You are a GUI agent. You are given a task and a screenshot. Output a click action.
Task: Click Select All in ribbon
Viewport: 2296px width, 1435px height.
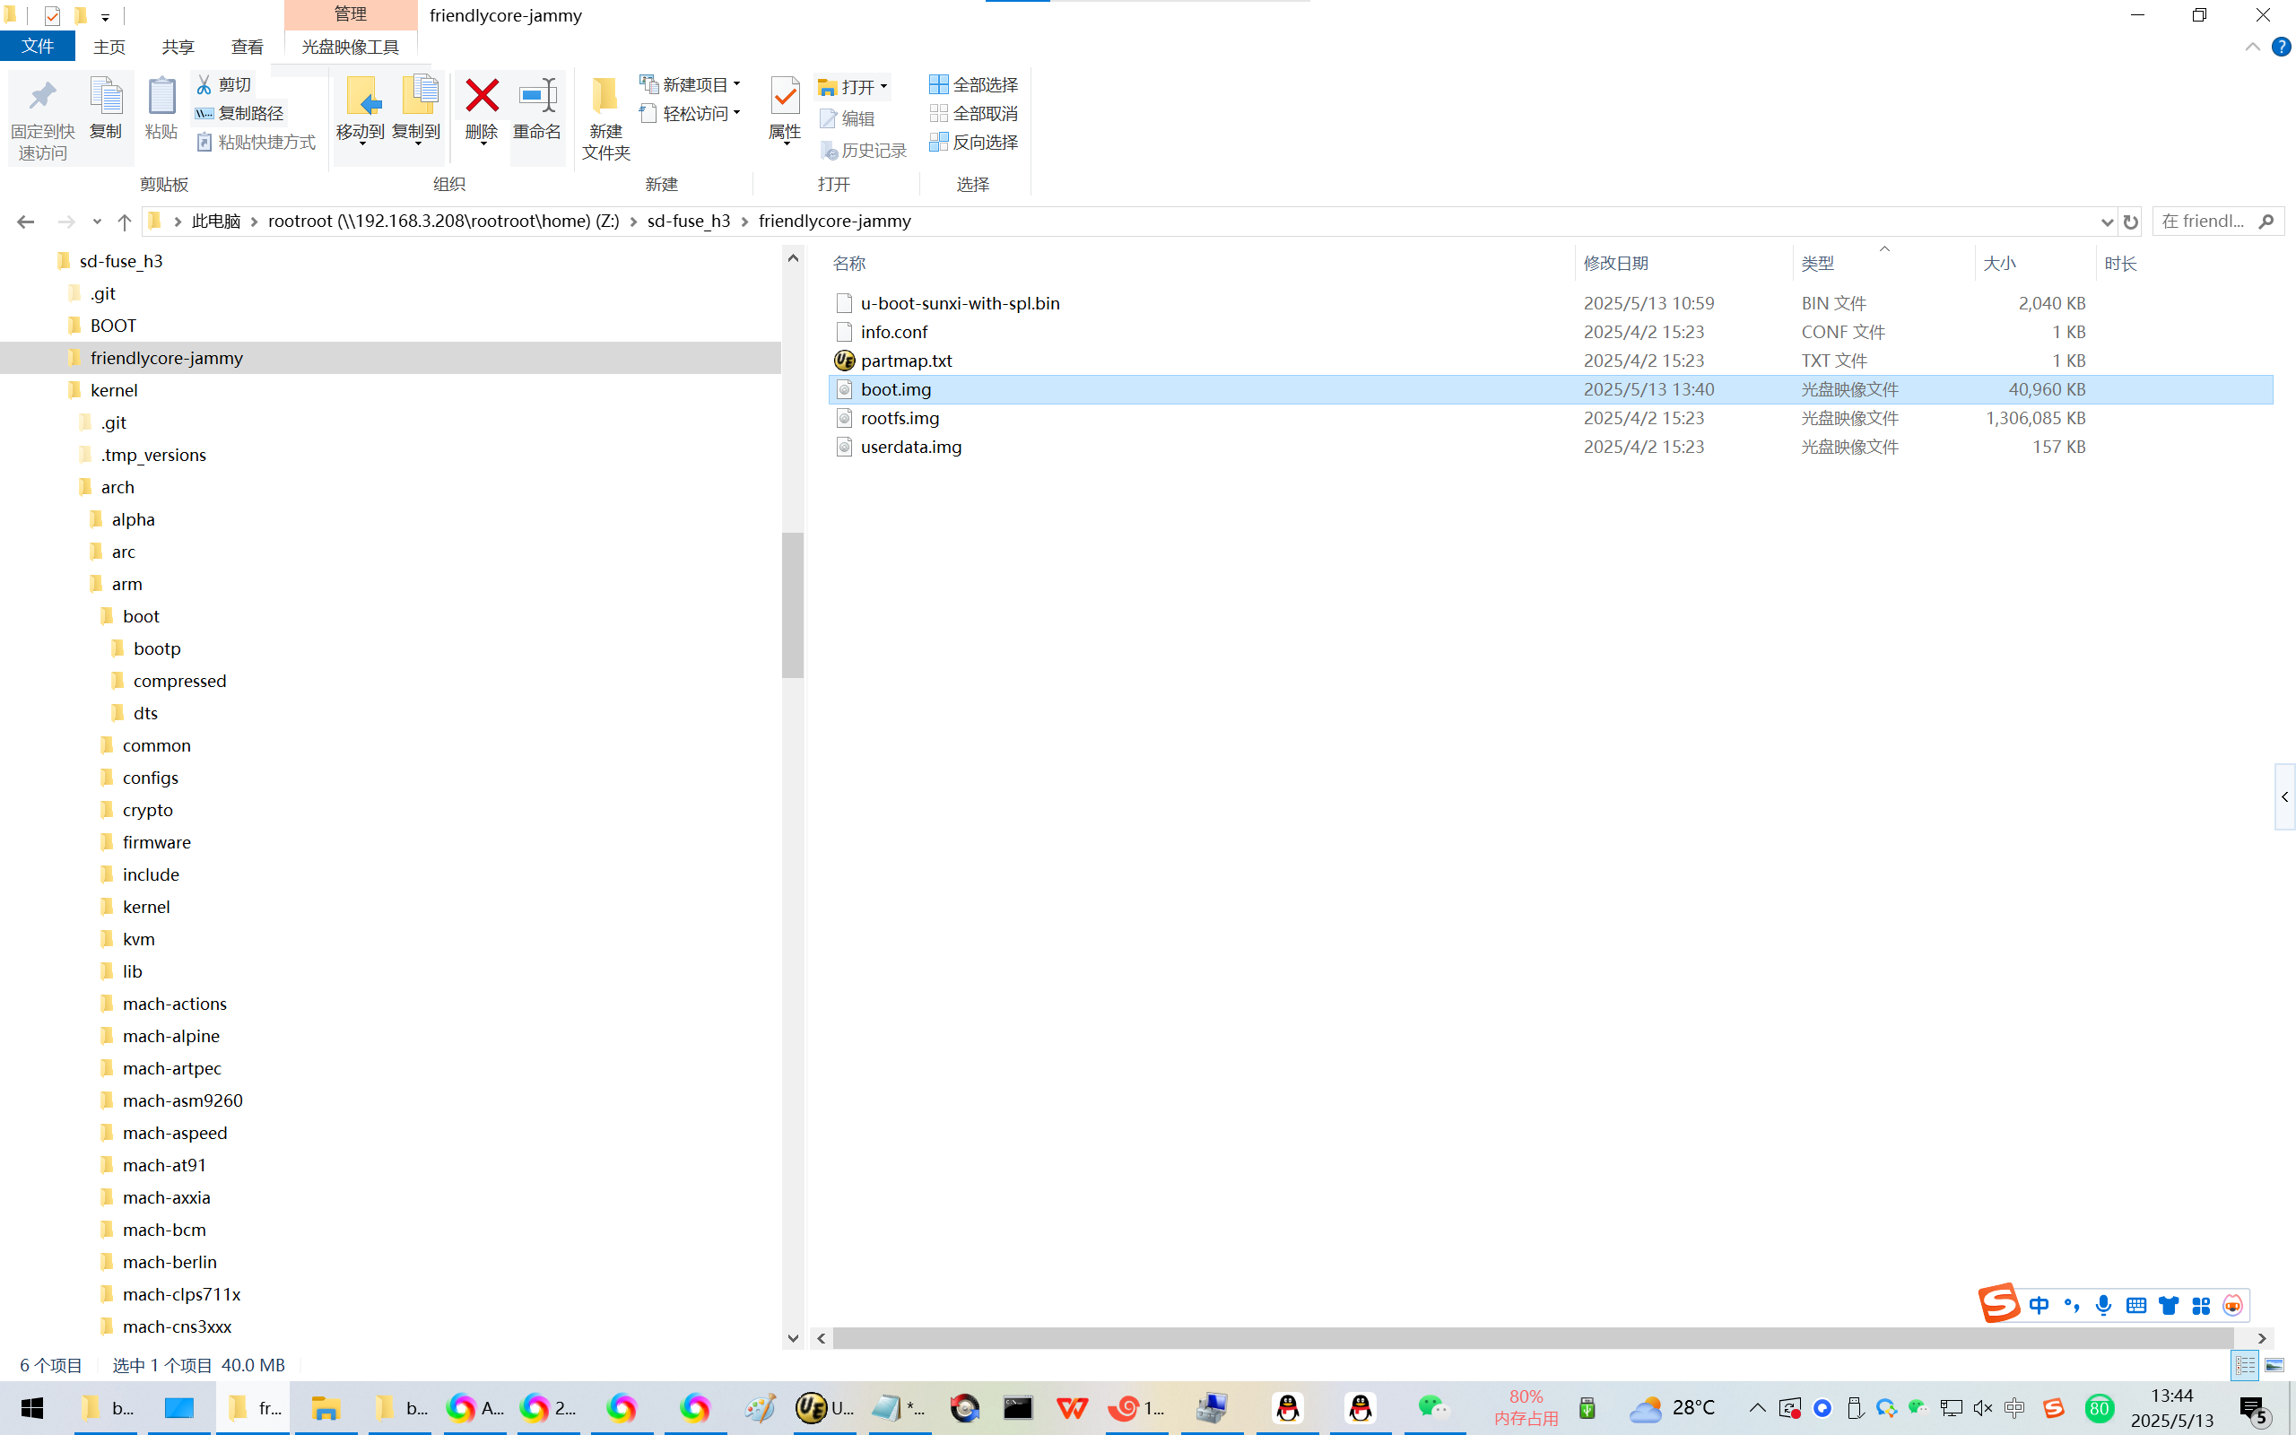[973, 84]
